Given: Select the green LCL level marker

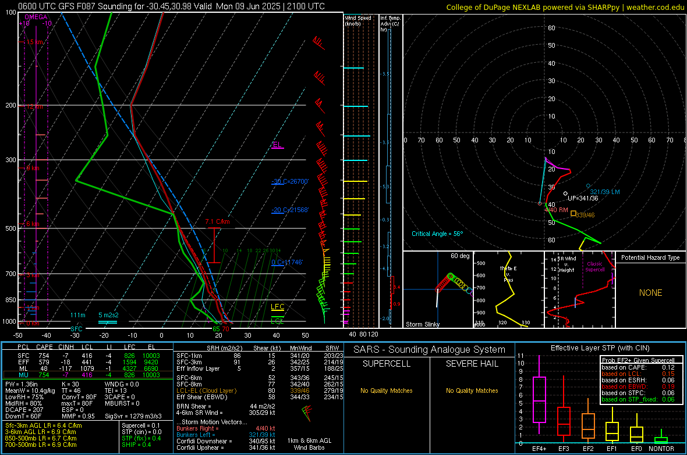Looking at the screenshot, I should pos(277,320).
